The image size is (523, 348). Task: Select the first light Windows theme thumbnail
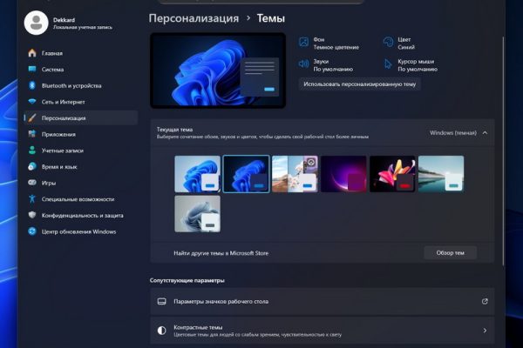pyautogui.click(x=197, y=173)
